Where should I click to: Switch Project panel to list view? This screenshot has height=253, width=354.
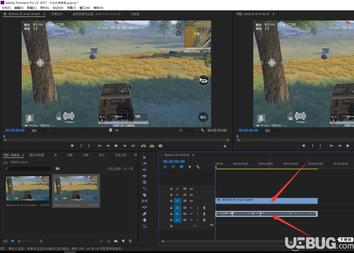[5, 241]
